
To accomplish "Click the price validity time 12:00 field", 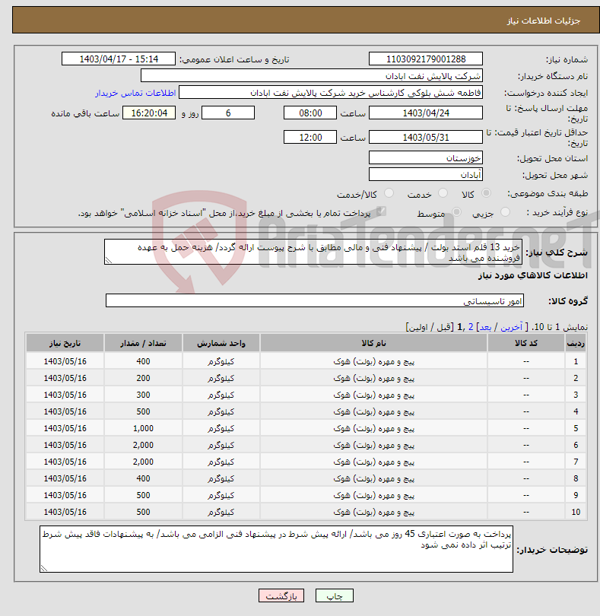I will tap(310, 137).
